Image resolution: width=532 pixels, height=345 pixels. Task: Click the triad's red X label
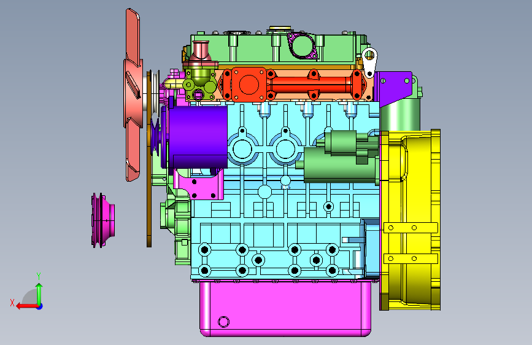point(12,303)
